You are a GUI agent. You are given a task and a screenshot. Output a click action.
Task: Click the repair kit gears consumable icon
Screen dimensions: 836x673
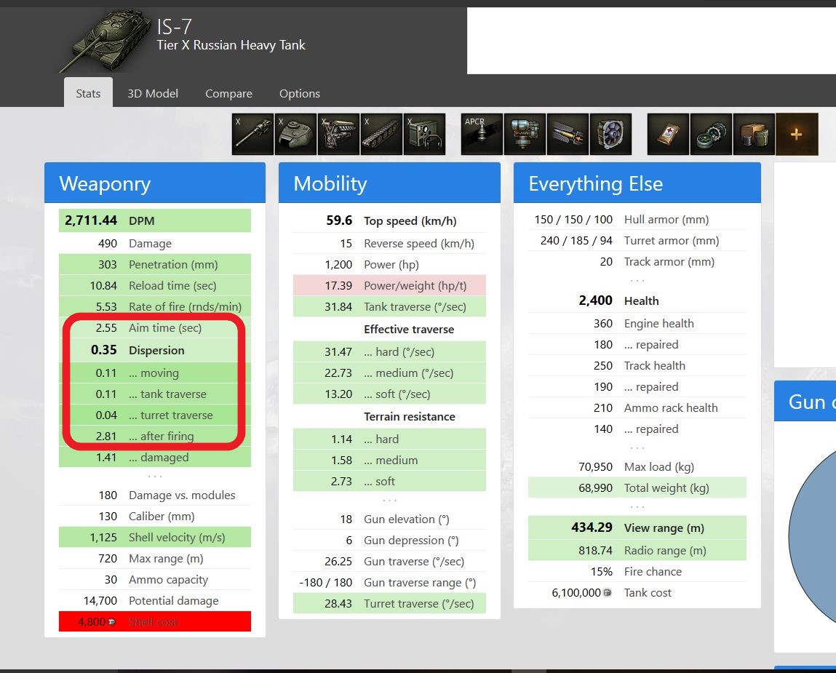click(712, 134)
